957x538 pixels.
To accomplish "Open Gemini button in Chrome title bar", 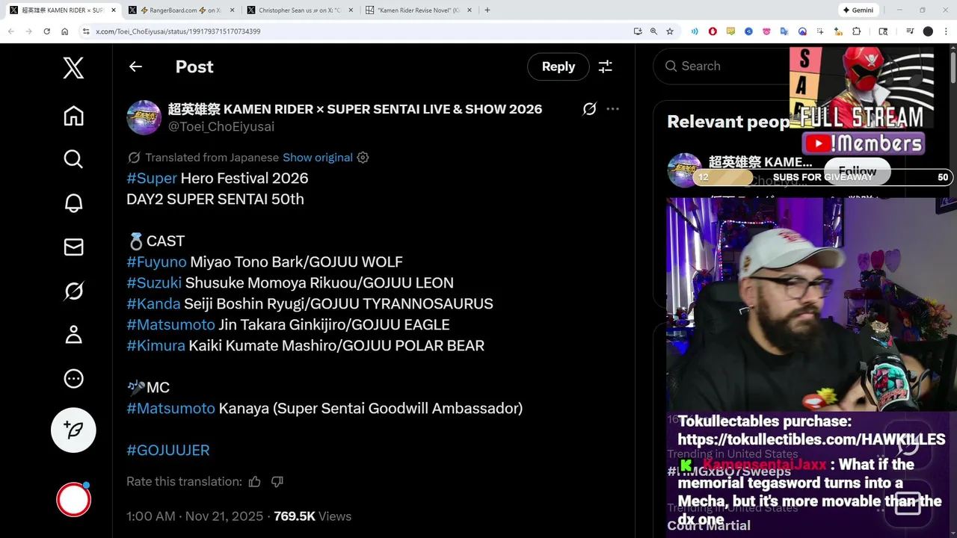I will 858,10.
